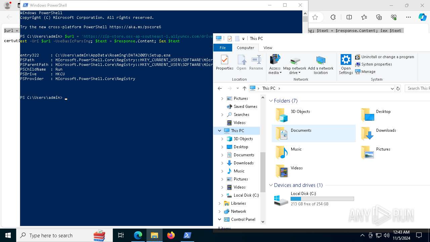Open Edge Collections icon
Screen dimensions: 430x242
[x=379, y=17]
